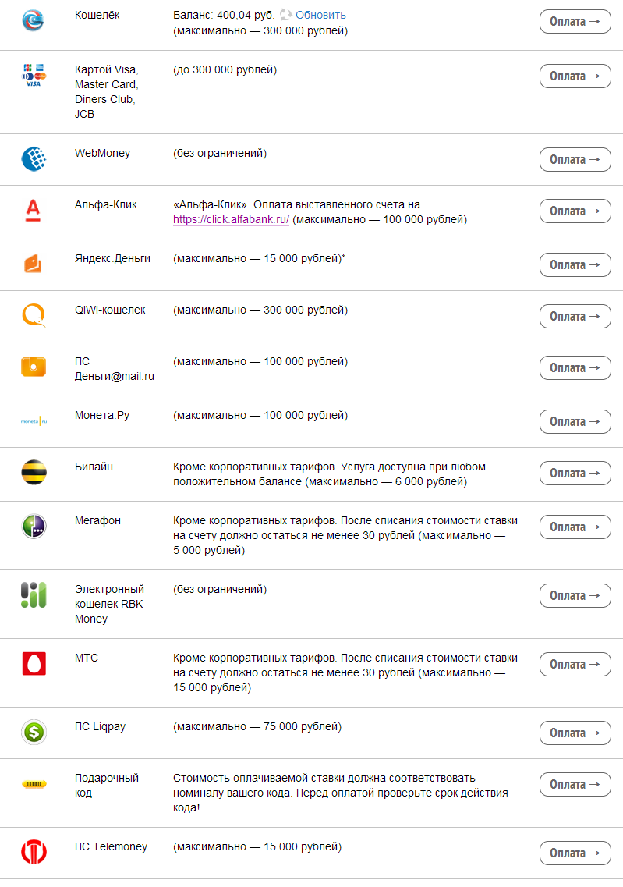
Task: Click the Подарочный код yellow barcode icon
Action: click(34, 784)
